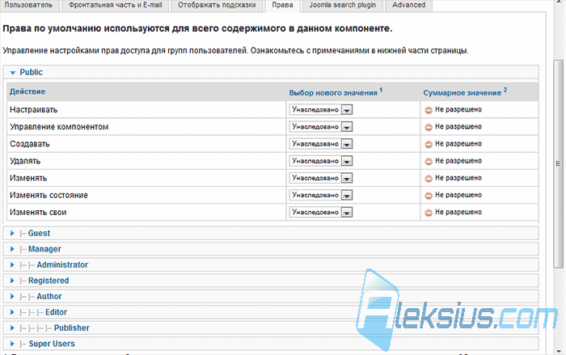Click the Изменять свои action label

38,213
